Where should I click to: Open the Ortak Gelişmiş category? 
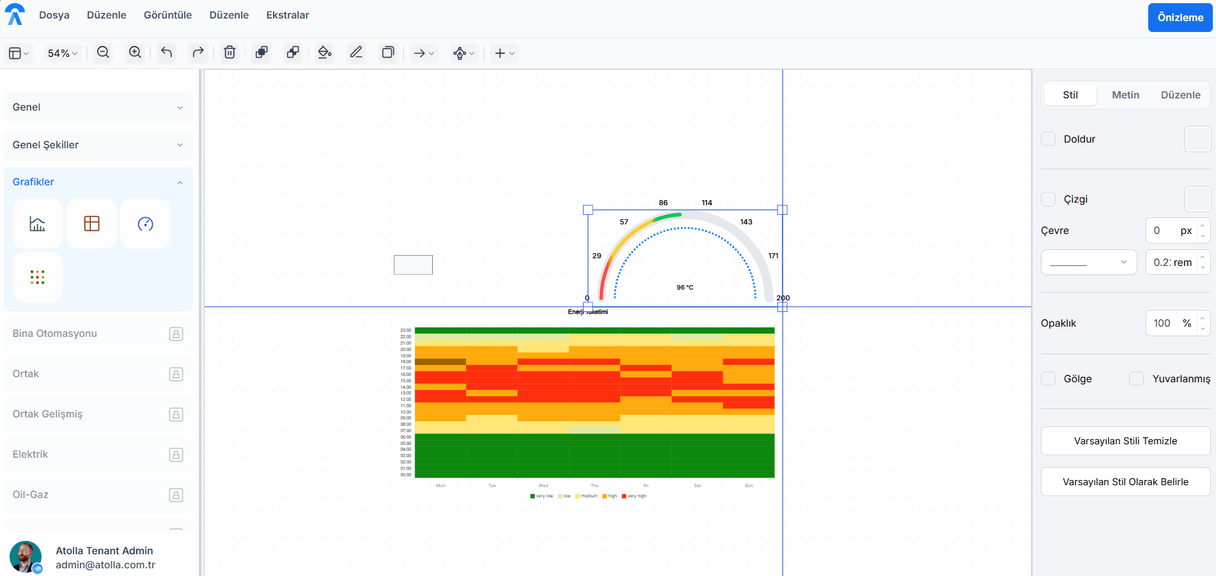(98, 414)
